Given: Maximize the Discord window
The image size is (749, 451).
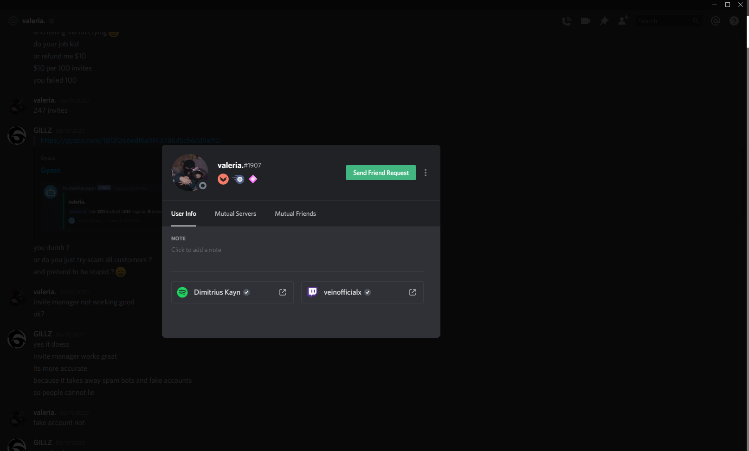Looking at the screenshot, I should pos(728,5).
